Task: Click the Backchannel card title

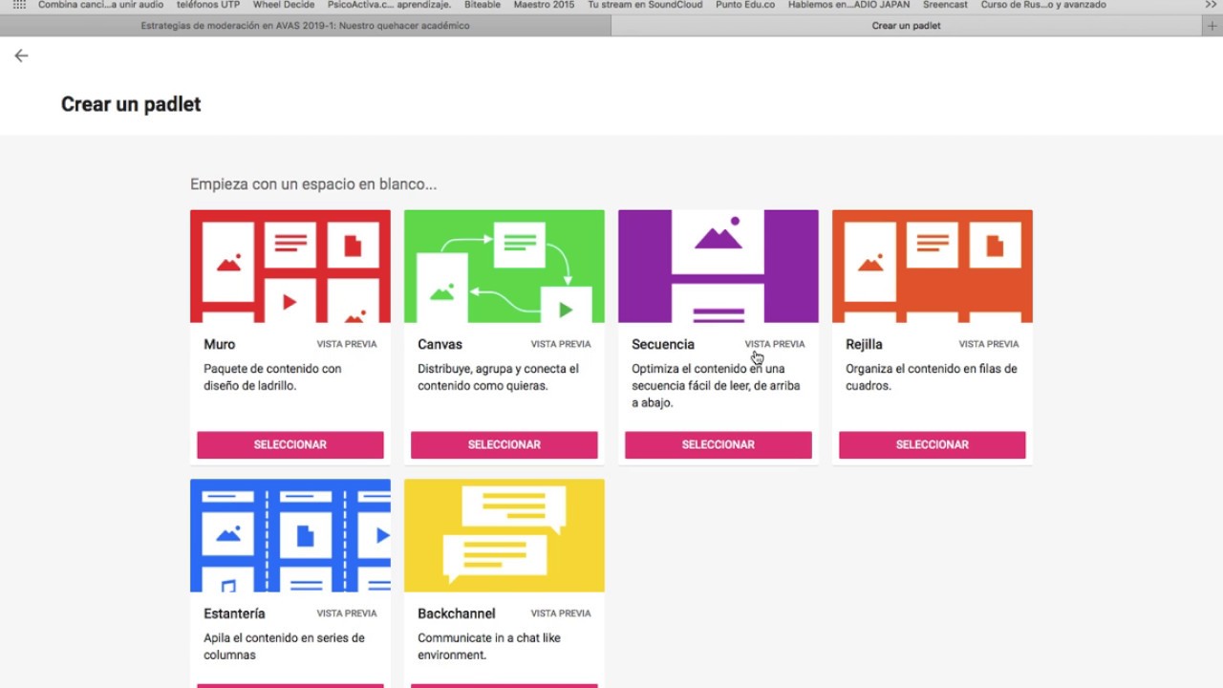Action: (x=457, y=613)
